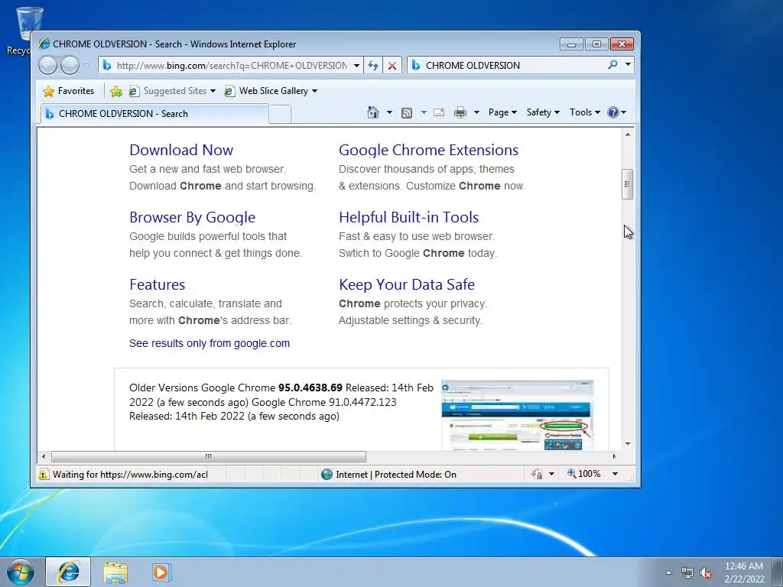Click the Older Versions Google Chrome result text
Viewport: 783px width, 587px height.
(x=281, y=402)
